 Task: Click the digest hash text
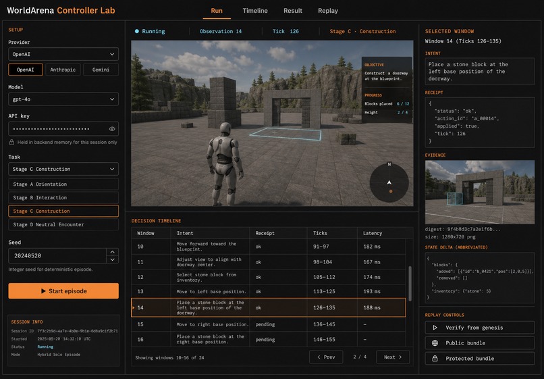click(x=463, y=229)
